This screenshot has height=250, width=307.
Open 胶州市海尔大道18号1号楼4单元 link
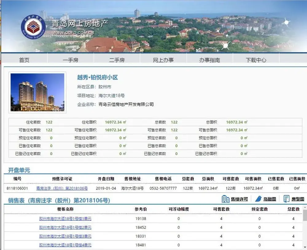[x=65, y=245]
